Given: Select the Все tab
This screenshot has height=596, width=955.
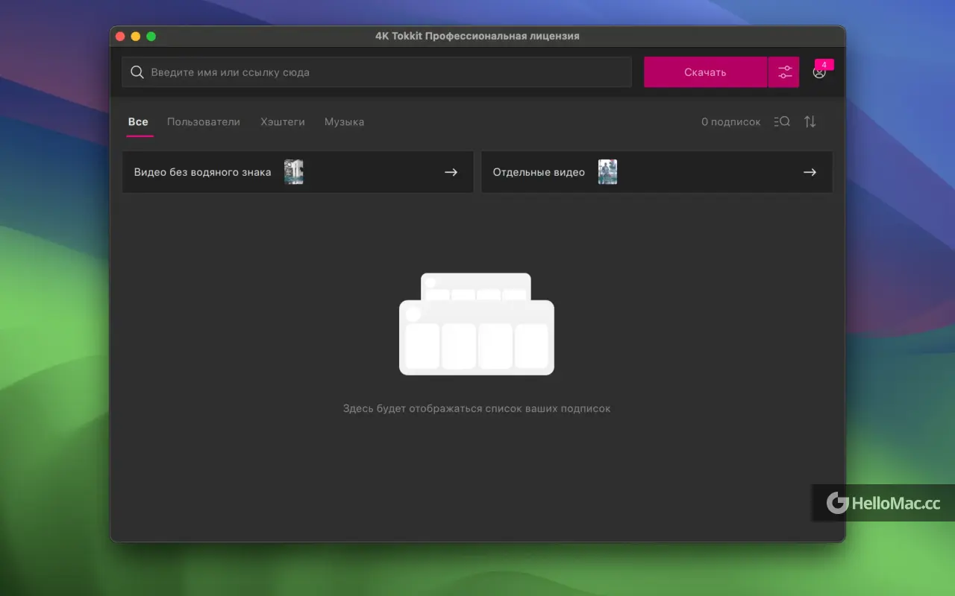Looking at the screenshot, I should [x=138, y=122].
